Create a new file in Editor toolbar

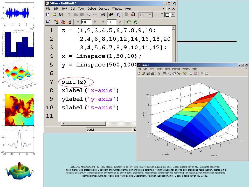[48, 15]
